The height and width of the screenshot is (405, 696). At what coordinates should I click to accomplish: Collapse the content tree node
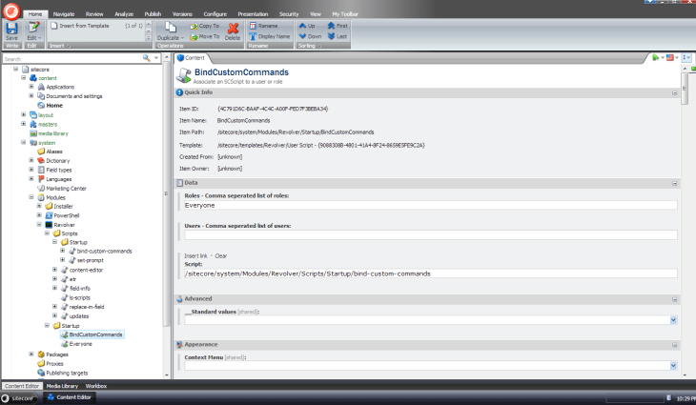pyautogui.click(x=24, y=77)
